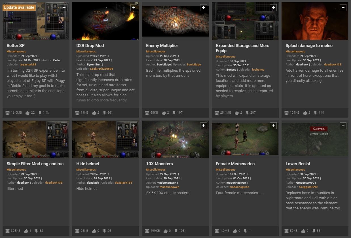Click plus icon on Expanded Storage and Merc Equip
351x238 pixels.
[x=273, y=8]
